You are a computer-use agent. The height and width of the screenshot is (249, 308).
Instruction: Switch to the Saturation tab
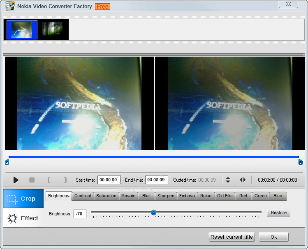point(106,196)
